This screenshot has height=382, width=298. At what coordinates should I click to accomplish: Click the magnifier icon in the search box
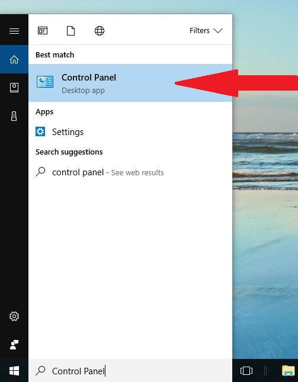coord(40,371)
